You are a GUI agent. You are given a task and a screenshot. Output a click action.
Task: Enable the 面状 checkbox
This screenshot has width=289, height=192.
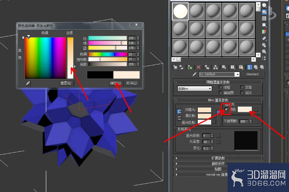[x=242, y=92]
